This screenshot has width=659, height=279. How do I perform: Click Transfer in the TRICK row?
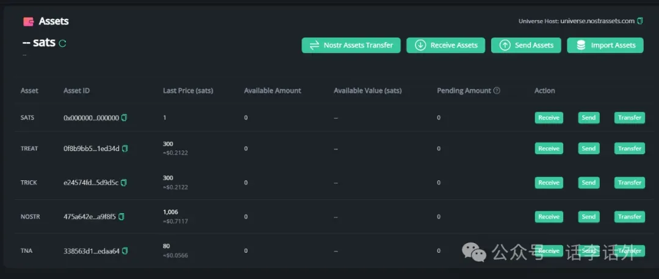630,183
